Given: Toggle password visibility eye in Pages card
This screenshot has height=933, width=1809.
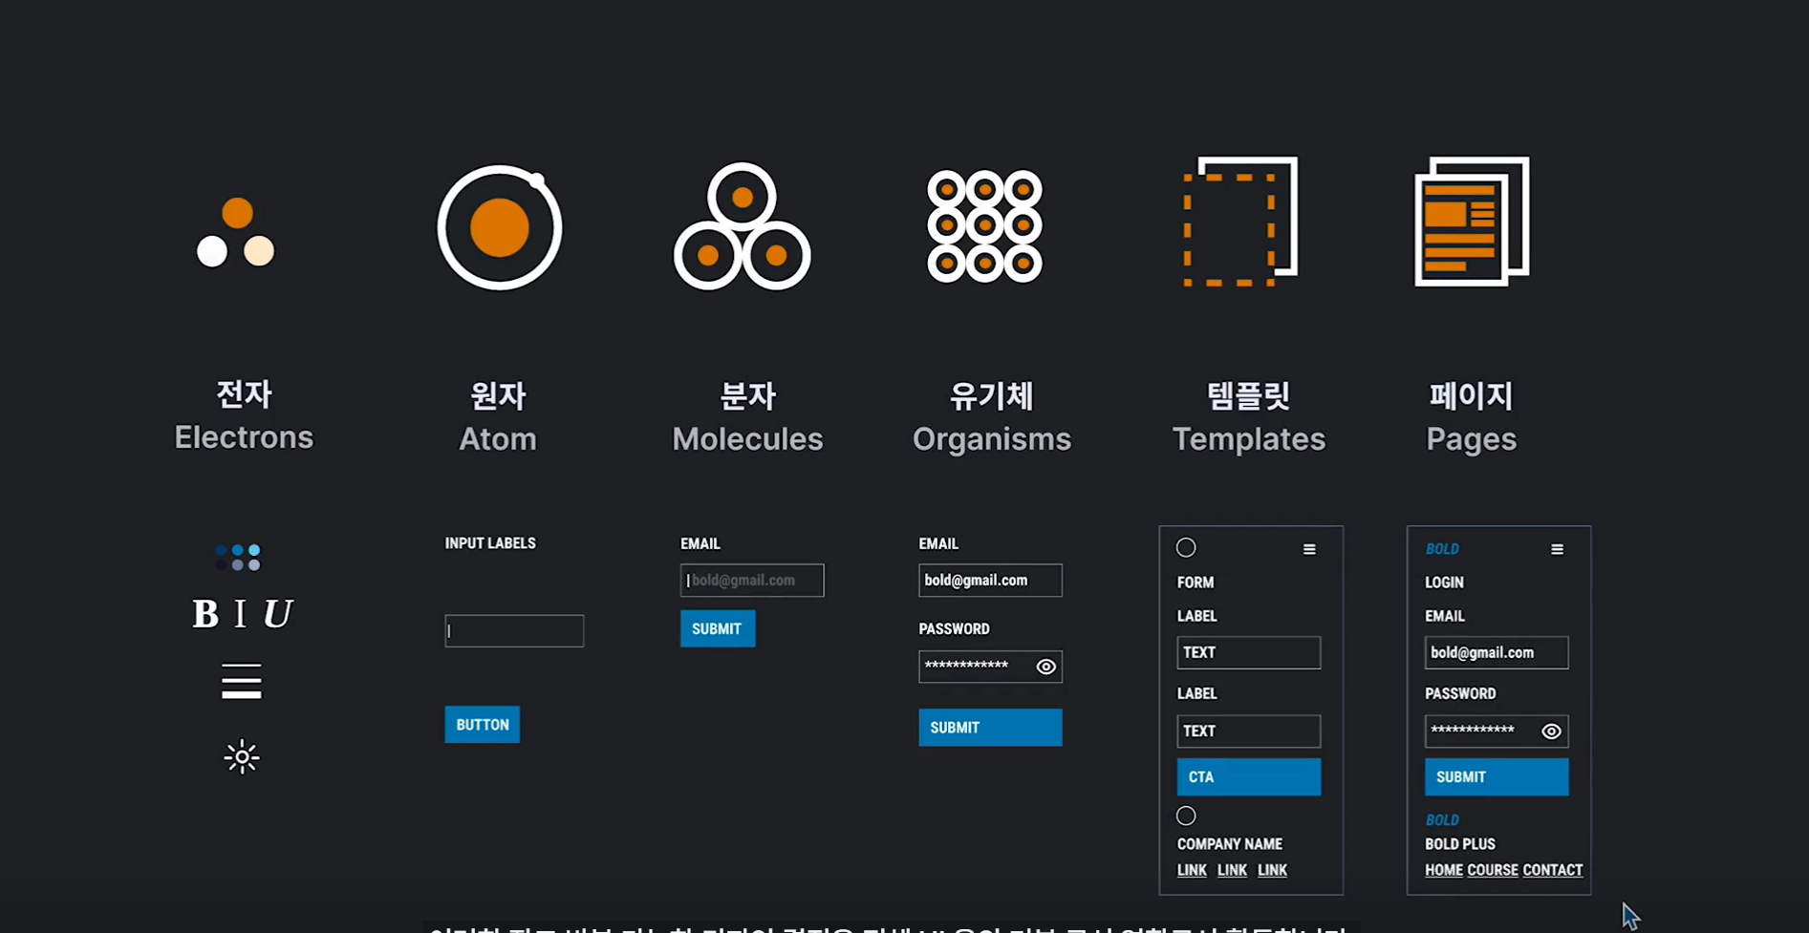Looking at the screenshot, I should tap(1551, 732).
